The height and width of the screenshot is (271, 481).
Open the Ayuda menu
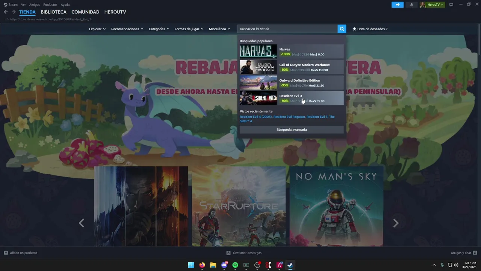tap(65, 5)
